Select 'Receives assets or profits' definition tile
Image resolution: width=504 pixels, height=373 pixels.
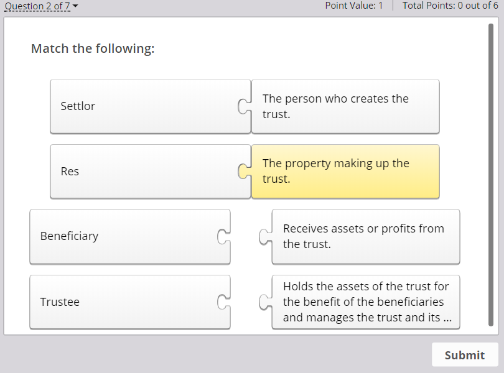click(367, 236)
